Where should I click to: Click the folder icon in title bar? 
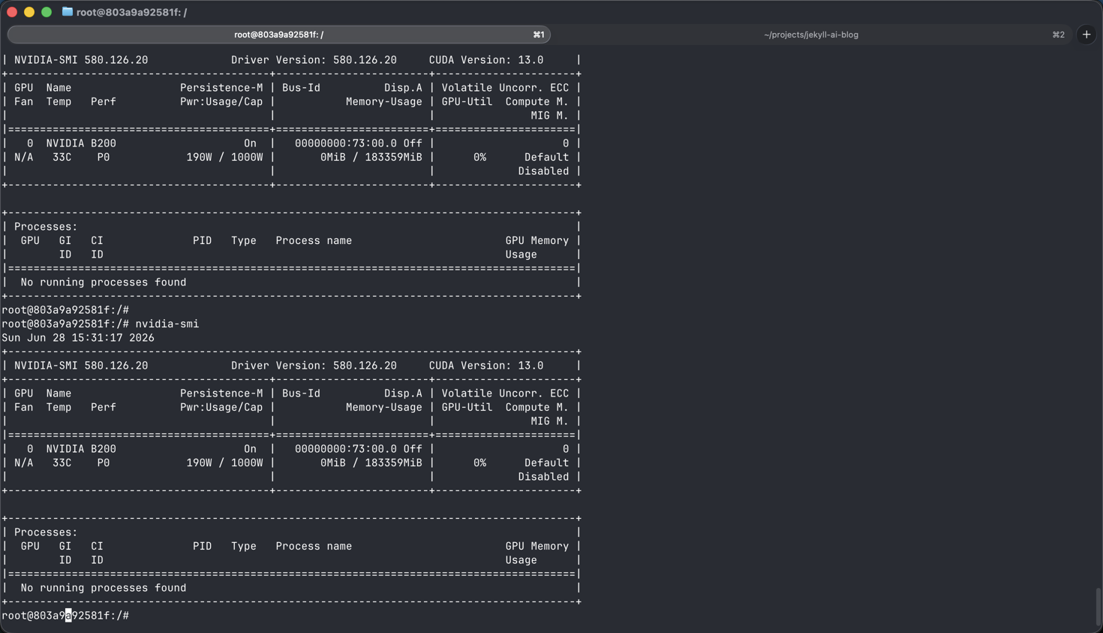pyautogui.click(x=68, y=12)
